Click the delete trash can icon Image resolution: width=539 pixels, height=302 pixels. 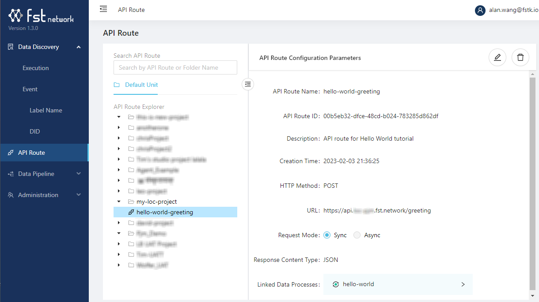point(520,57)
